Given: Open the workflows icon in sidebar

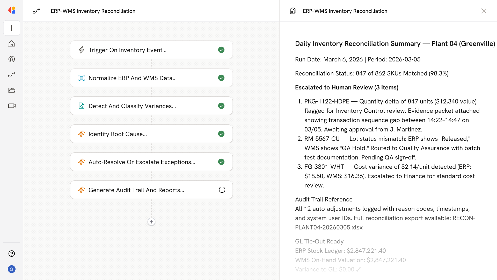Looking at the screenshot, I should pyautogui.click(x=12, y=75).
